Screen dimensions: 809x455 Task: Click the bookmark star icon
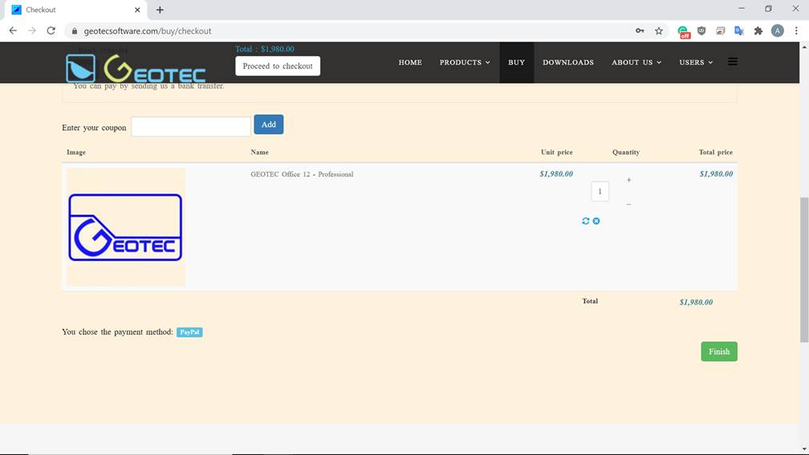point(659,31)
